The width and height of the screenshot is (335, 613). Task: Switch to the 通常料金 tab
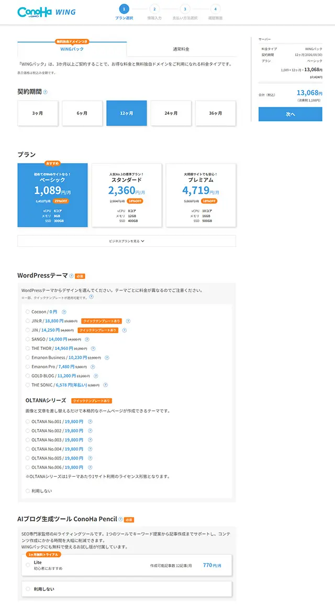(181, 49)
